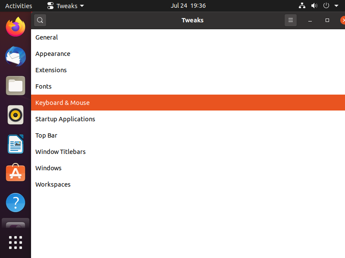Select the General section

click(188, 37)
